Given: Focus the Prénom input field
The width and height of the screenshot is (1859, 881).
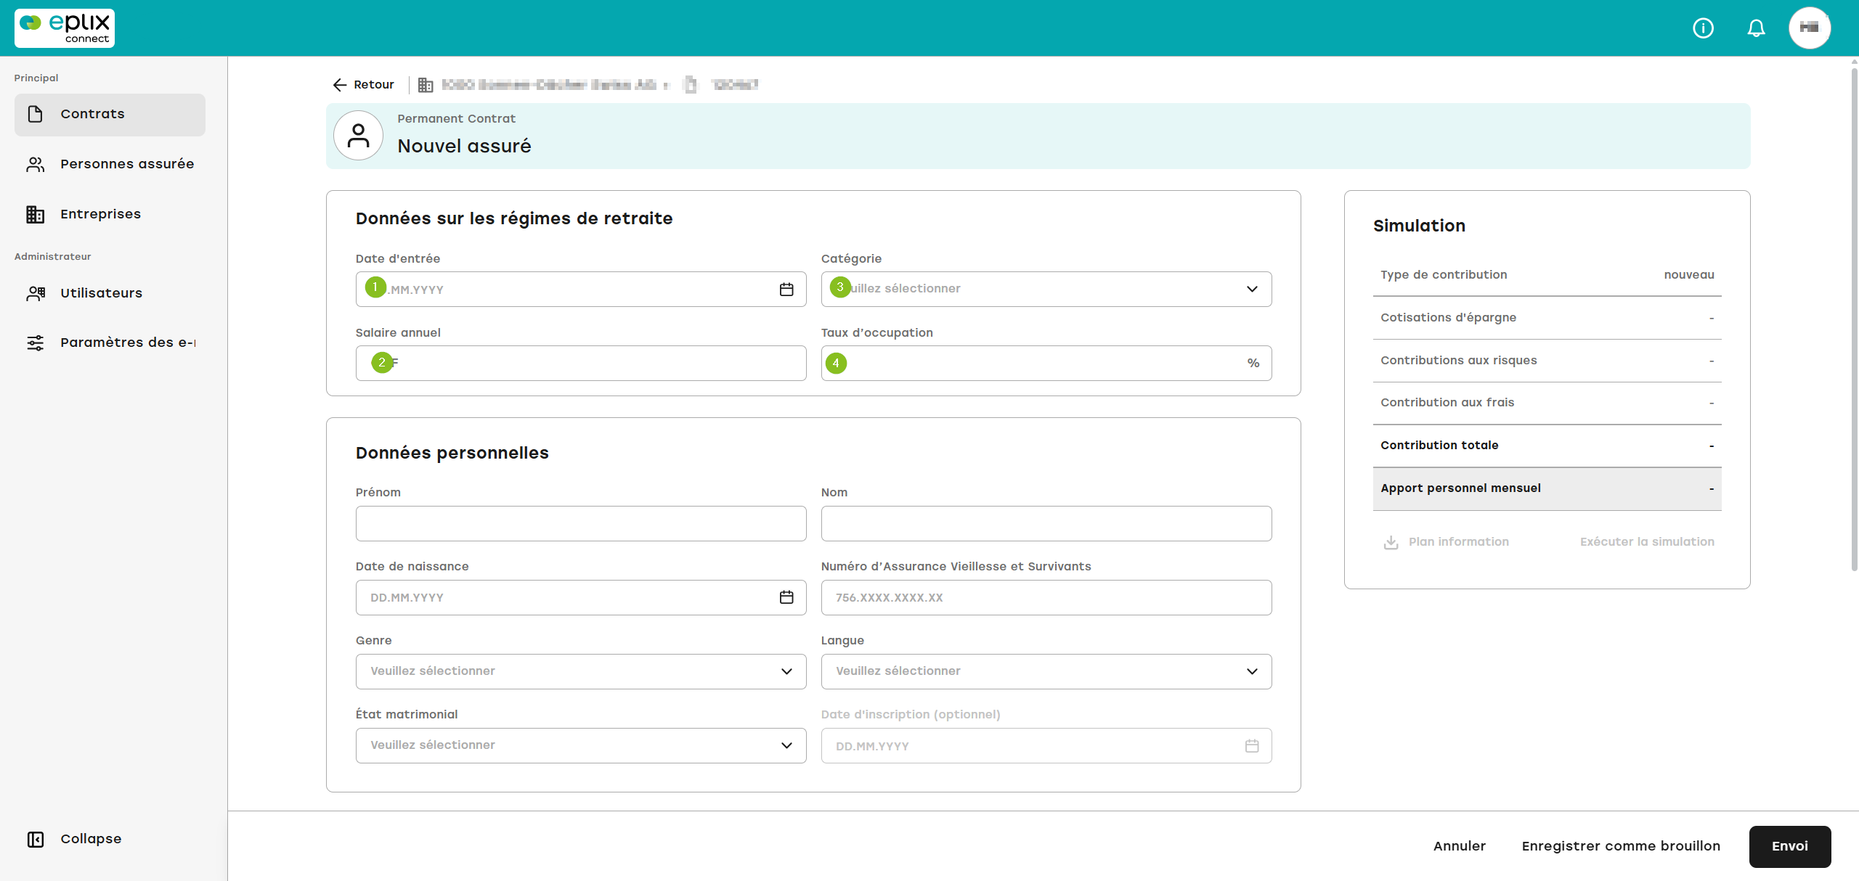Looking at the screenshot, I should [581, 523].
